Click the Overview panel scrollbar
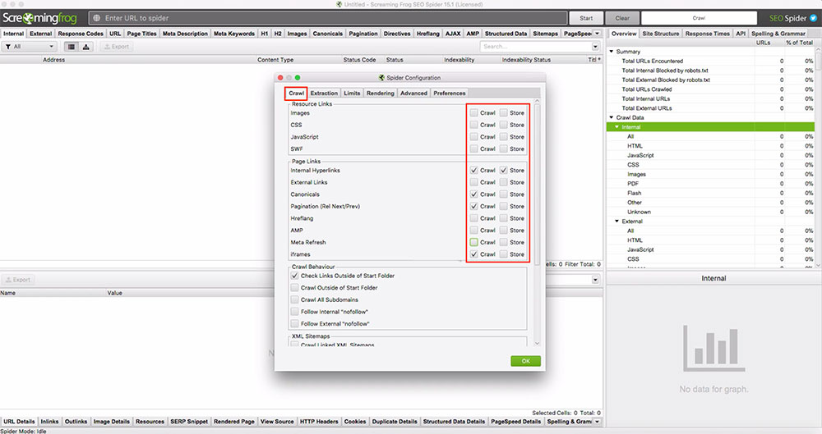Image resolution: width=822 pixels, height=434 pixels. click(819, 61)
